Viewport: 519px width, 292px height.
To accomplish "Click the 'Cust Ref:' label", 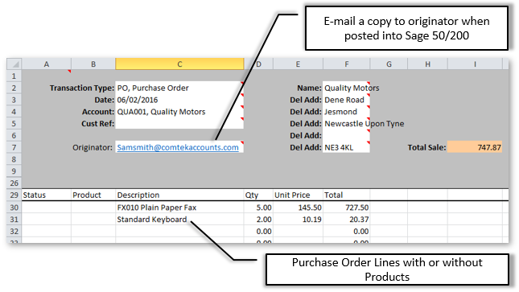I will [97, 124].
